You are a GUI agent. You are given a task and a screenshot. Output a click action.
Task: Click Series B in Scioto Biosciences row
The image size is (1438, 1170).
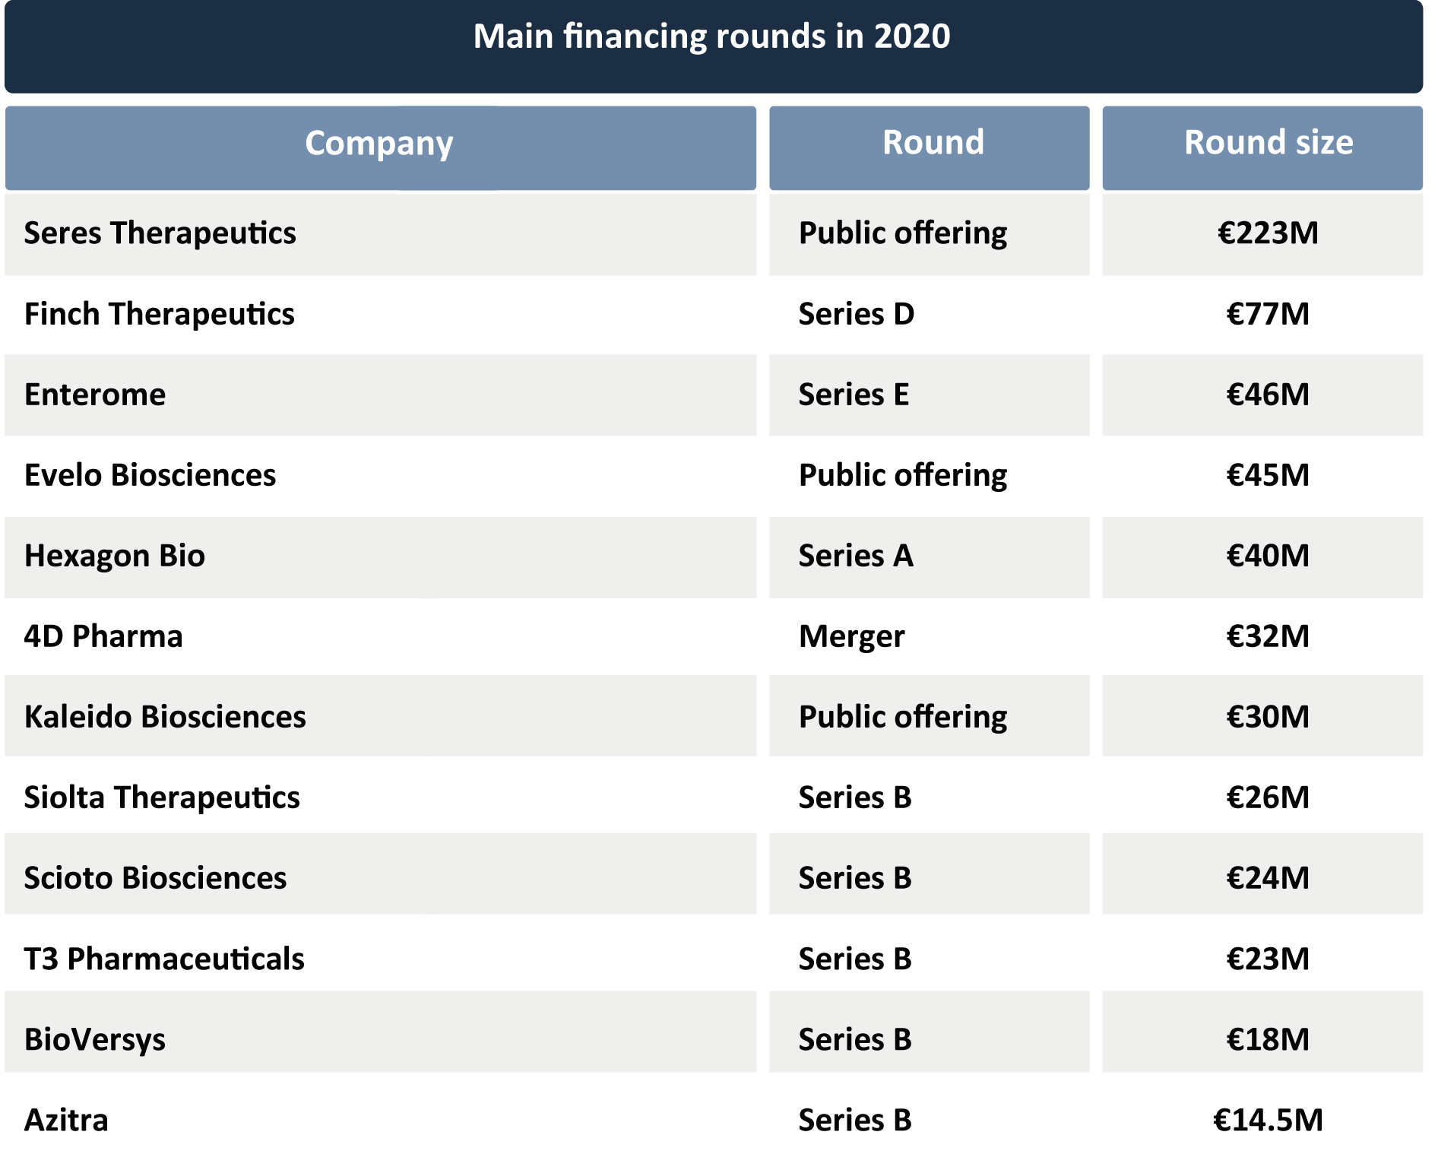point(855,878)
